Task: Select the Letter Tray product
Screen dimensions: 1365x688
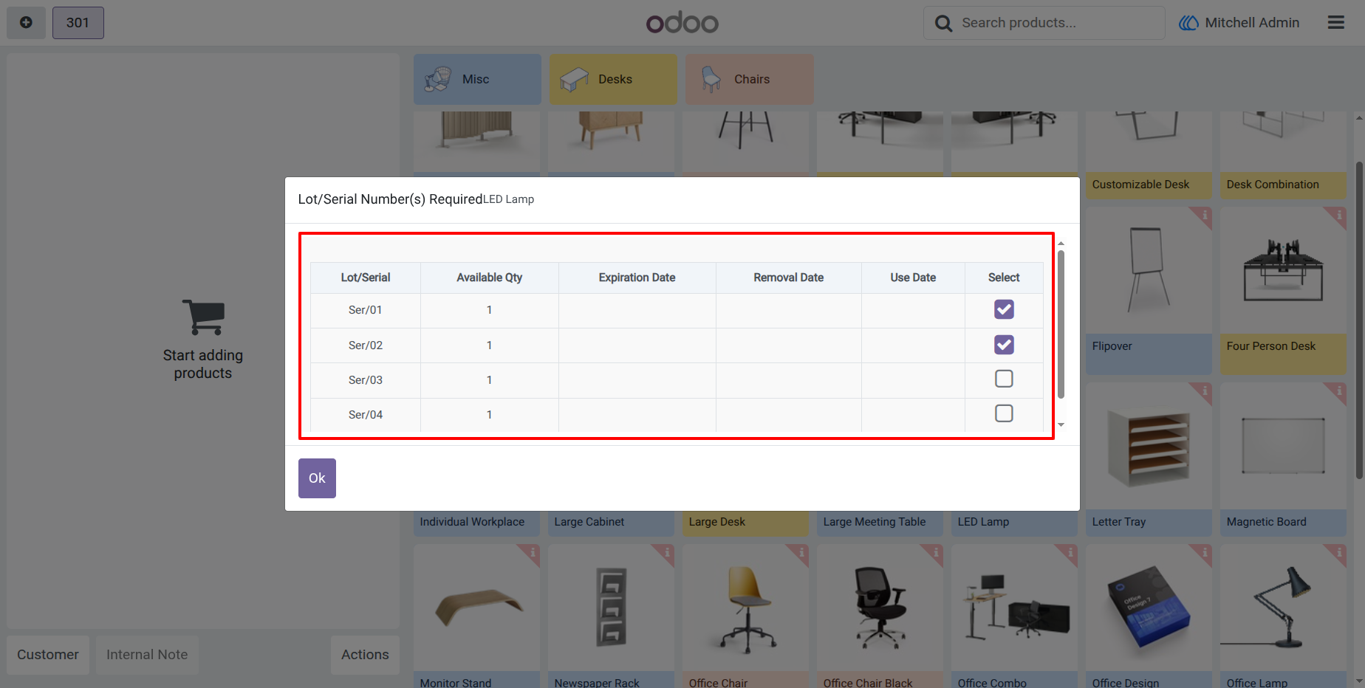Action: pyautogui.click(x=1149, y=459)
